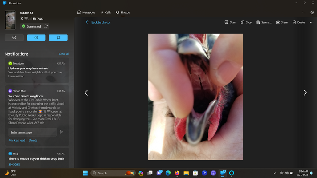This screenshot has width=317, height=178.
Task: Copy the current photo
Action: coord(246,22)
